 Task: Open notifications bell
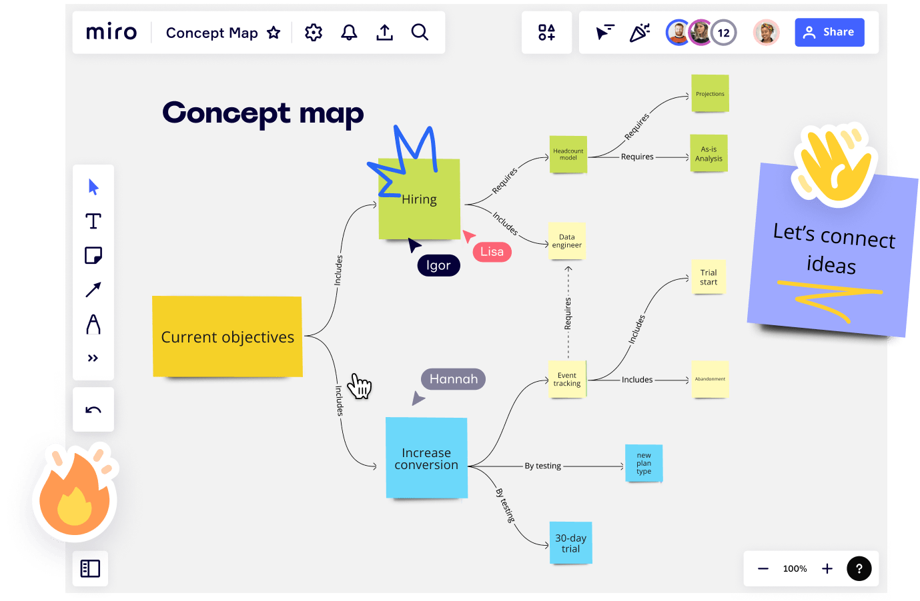pos(349,32)
